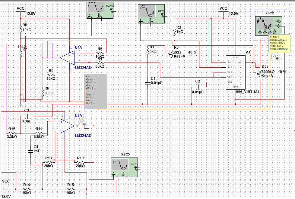Click the '1nF' value of C4
The width and height of the screenshot is (295, 199).
point(37,151)
